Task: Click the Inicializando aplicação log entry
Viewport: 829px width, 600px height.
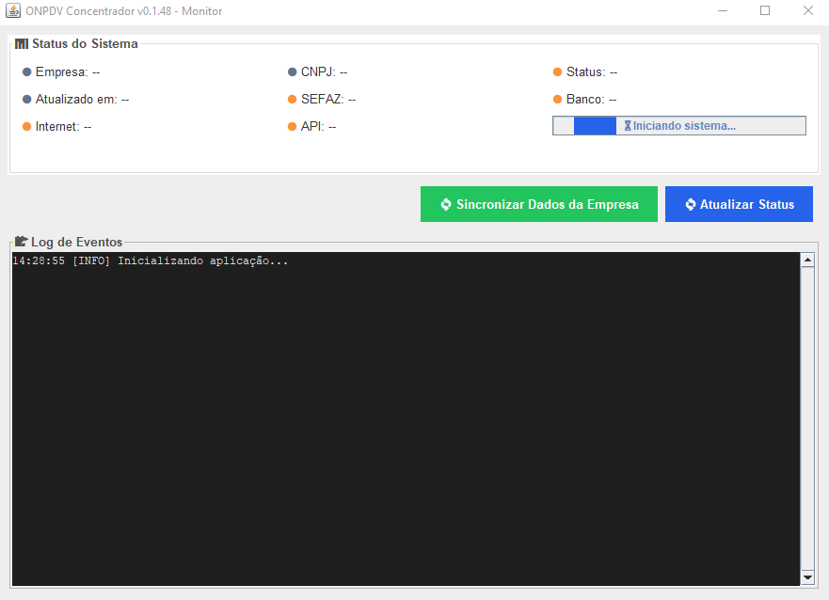Action: [x=151, y=261]
